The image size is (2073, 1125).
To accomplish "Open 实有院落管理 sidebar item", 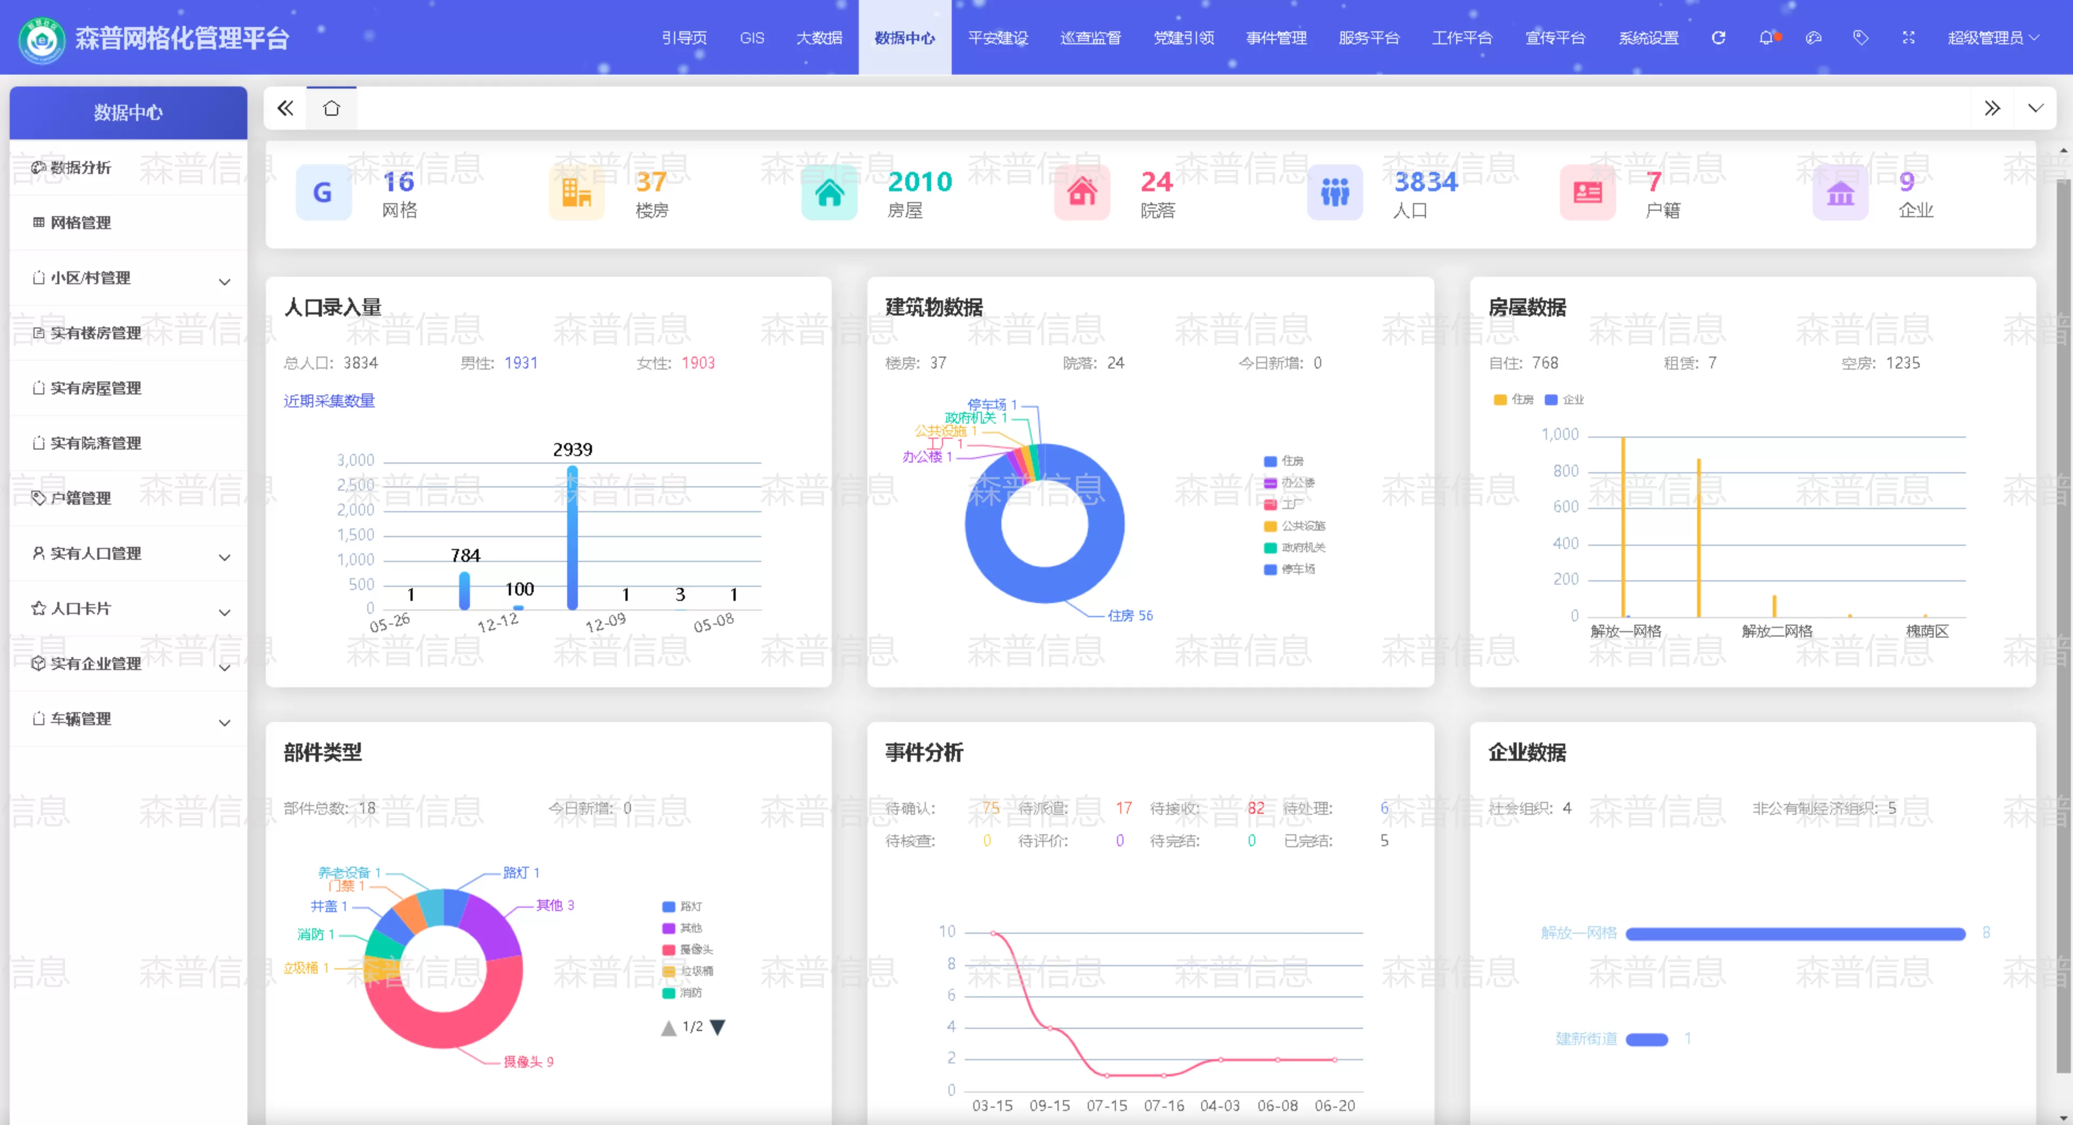I will [129, 443].
